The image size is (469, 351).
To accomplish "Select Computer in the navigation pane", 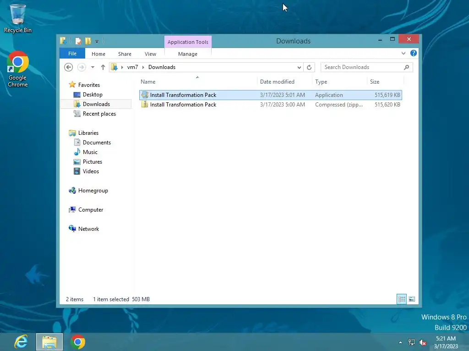I will [x=91, y=209].
